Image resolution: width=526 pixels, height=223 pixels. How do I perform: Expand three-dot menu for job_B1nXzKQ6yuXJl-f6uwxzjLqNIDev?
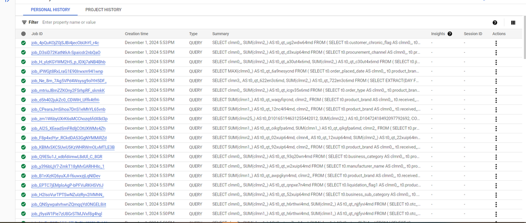point(496,176)
